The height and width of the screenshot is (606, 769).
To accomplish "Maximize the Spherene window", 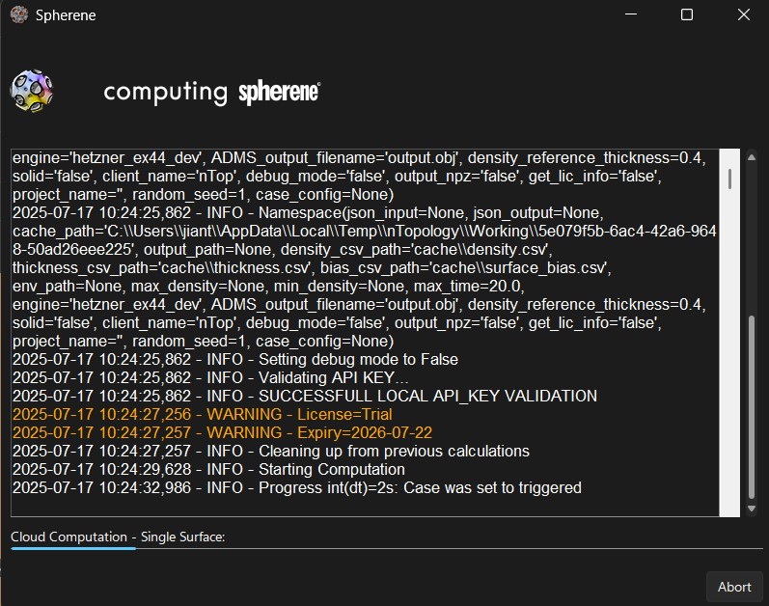I will tap(687, 15).
